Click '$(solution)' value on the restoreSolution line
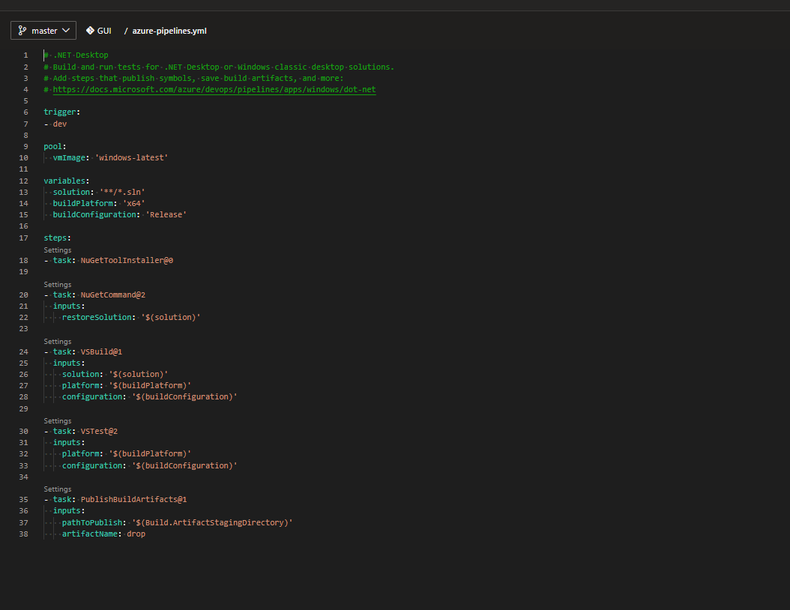 [x=171, y=317]
